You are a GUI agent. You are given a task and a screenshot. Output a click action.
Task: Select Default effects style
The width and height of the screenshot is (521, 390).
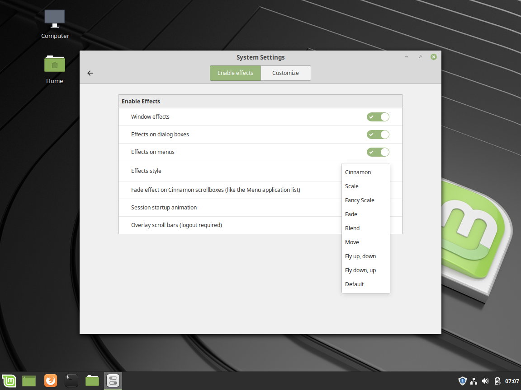(365, 284)
